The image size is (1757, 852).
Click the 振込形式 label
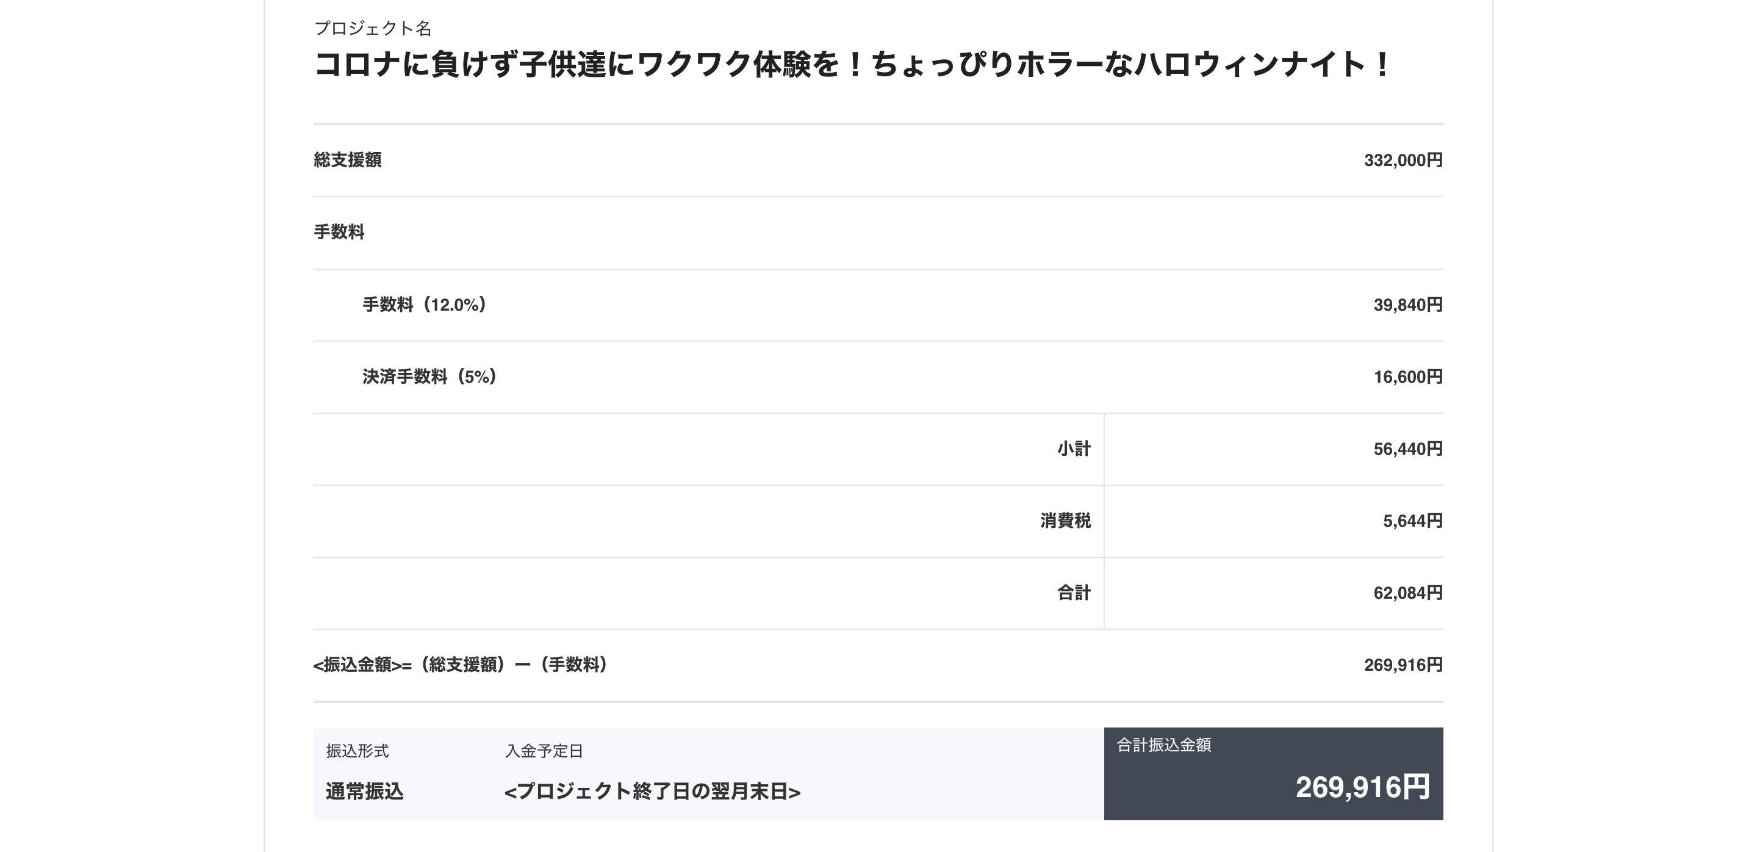tap(358, 751)
